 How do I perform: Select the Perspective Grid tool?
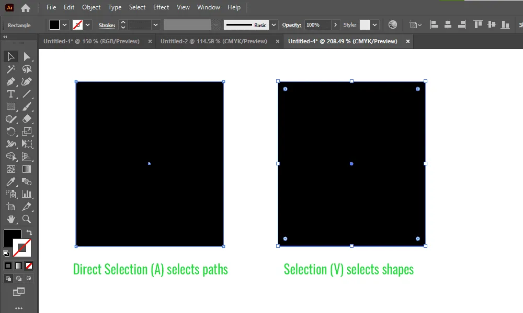pyautogui.click(x=27, y=156)
